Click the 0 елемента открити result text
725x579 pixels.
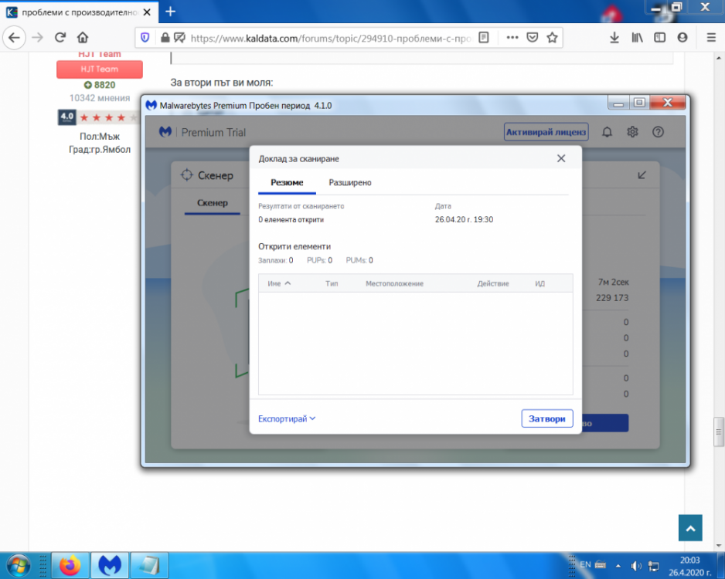click(x=291, y=220)
